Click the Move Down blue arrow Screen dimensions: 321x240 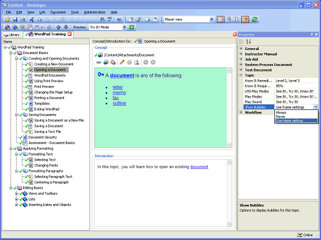coord(66,27)
